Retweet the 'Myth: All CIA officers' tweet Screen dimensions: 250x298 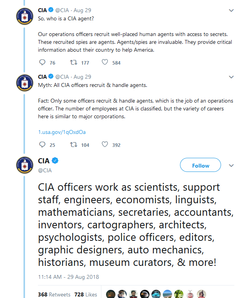click(73, 145)
